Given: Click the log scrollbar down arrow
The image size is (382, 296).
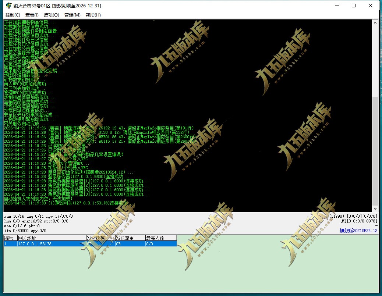Looking at the screenshot, I should pyautogui.click(x=375, y=208).
